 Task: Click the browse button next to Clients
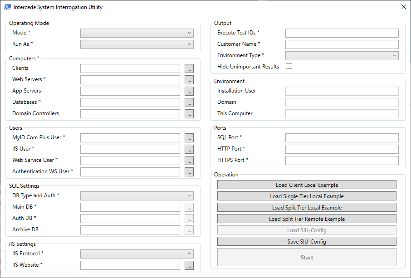[x=189, y=68]
